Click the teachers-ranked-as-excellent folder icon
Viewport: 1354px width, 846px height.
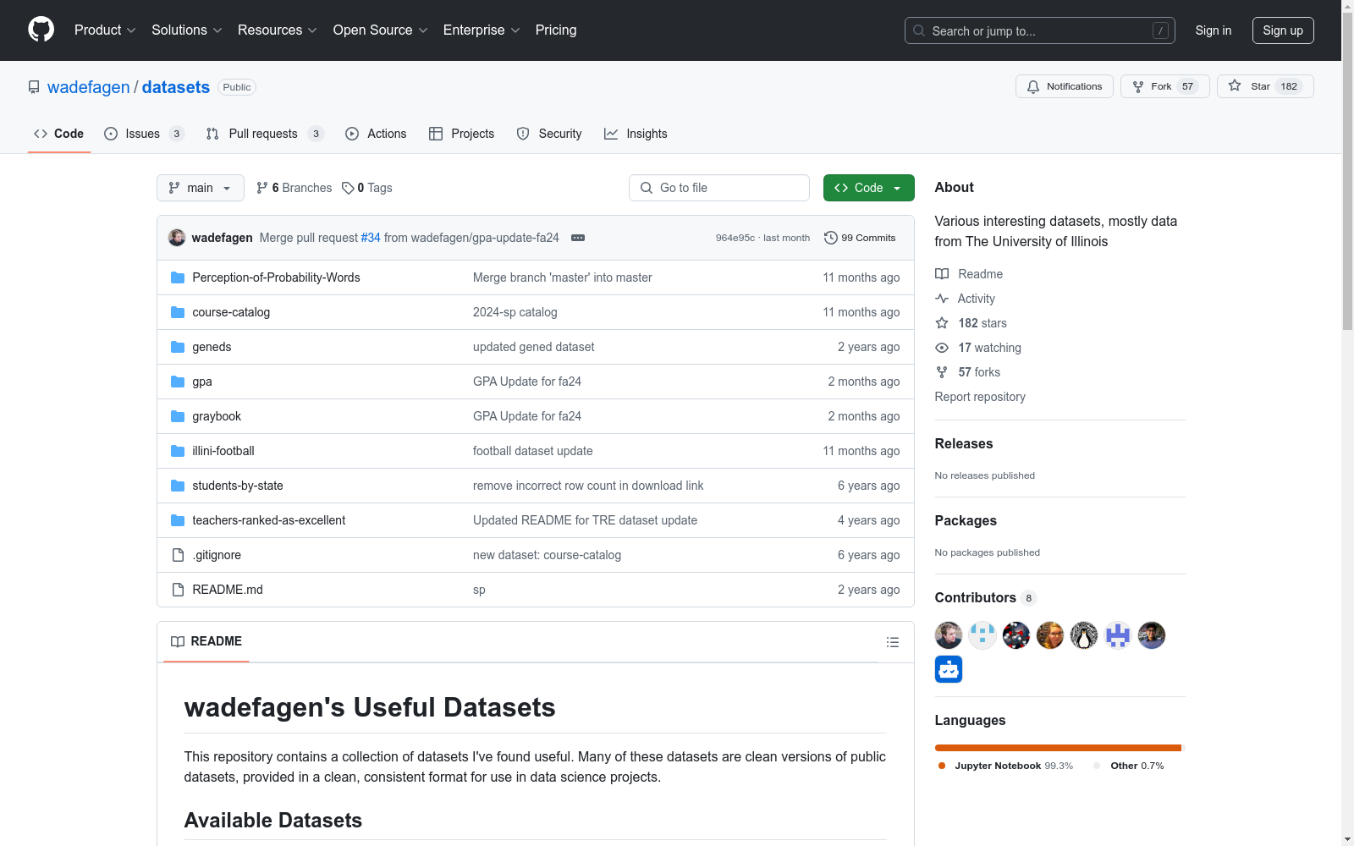tap(178, 520)
